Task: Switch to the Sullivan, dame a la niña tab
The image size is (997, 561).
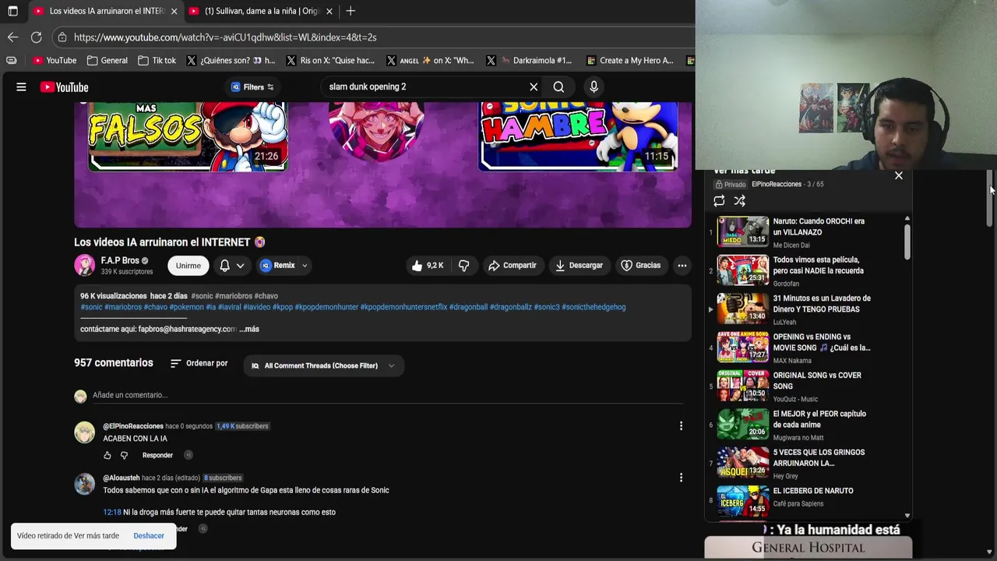Action: (x=261, y=11)
